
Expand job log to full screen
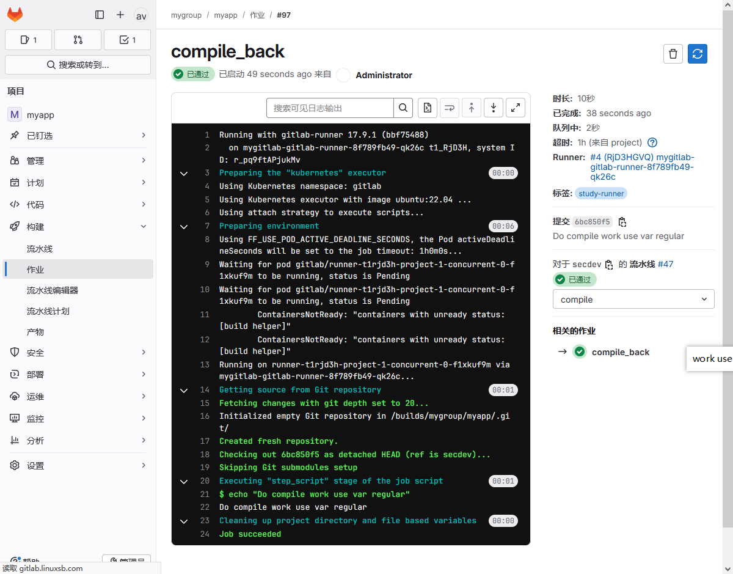[516, 108]
